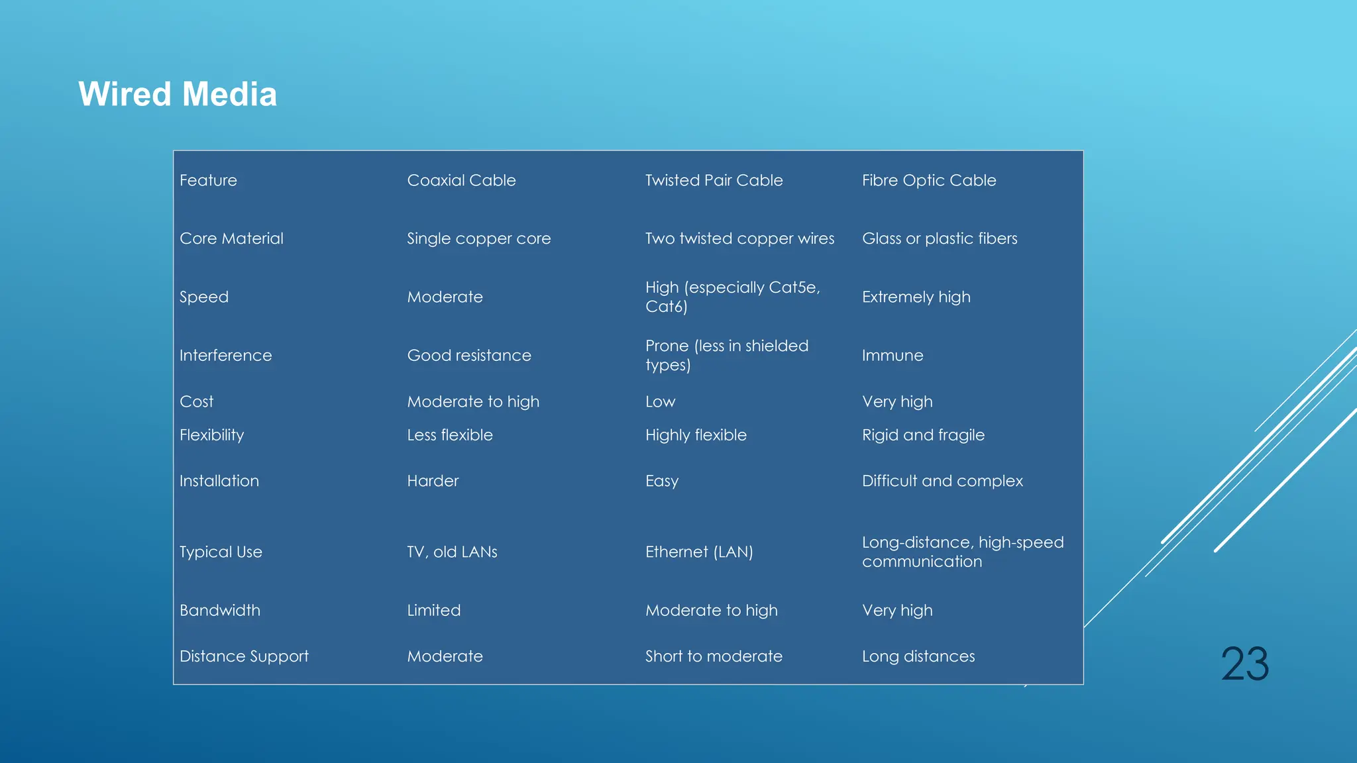Viewport: 1357px width, 763px height.
Task: Click the slide number 23
Action: 1244,664
